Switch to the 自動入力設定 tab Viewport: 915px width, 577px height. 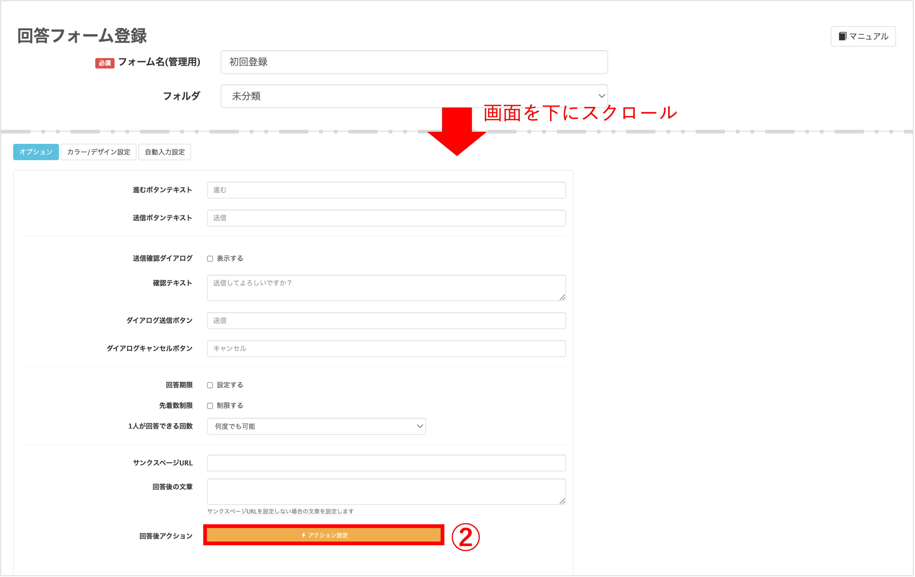pyautogui.click(x=165, y=152)
